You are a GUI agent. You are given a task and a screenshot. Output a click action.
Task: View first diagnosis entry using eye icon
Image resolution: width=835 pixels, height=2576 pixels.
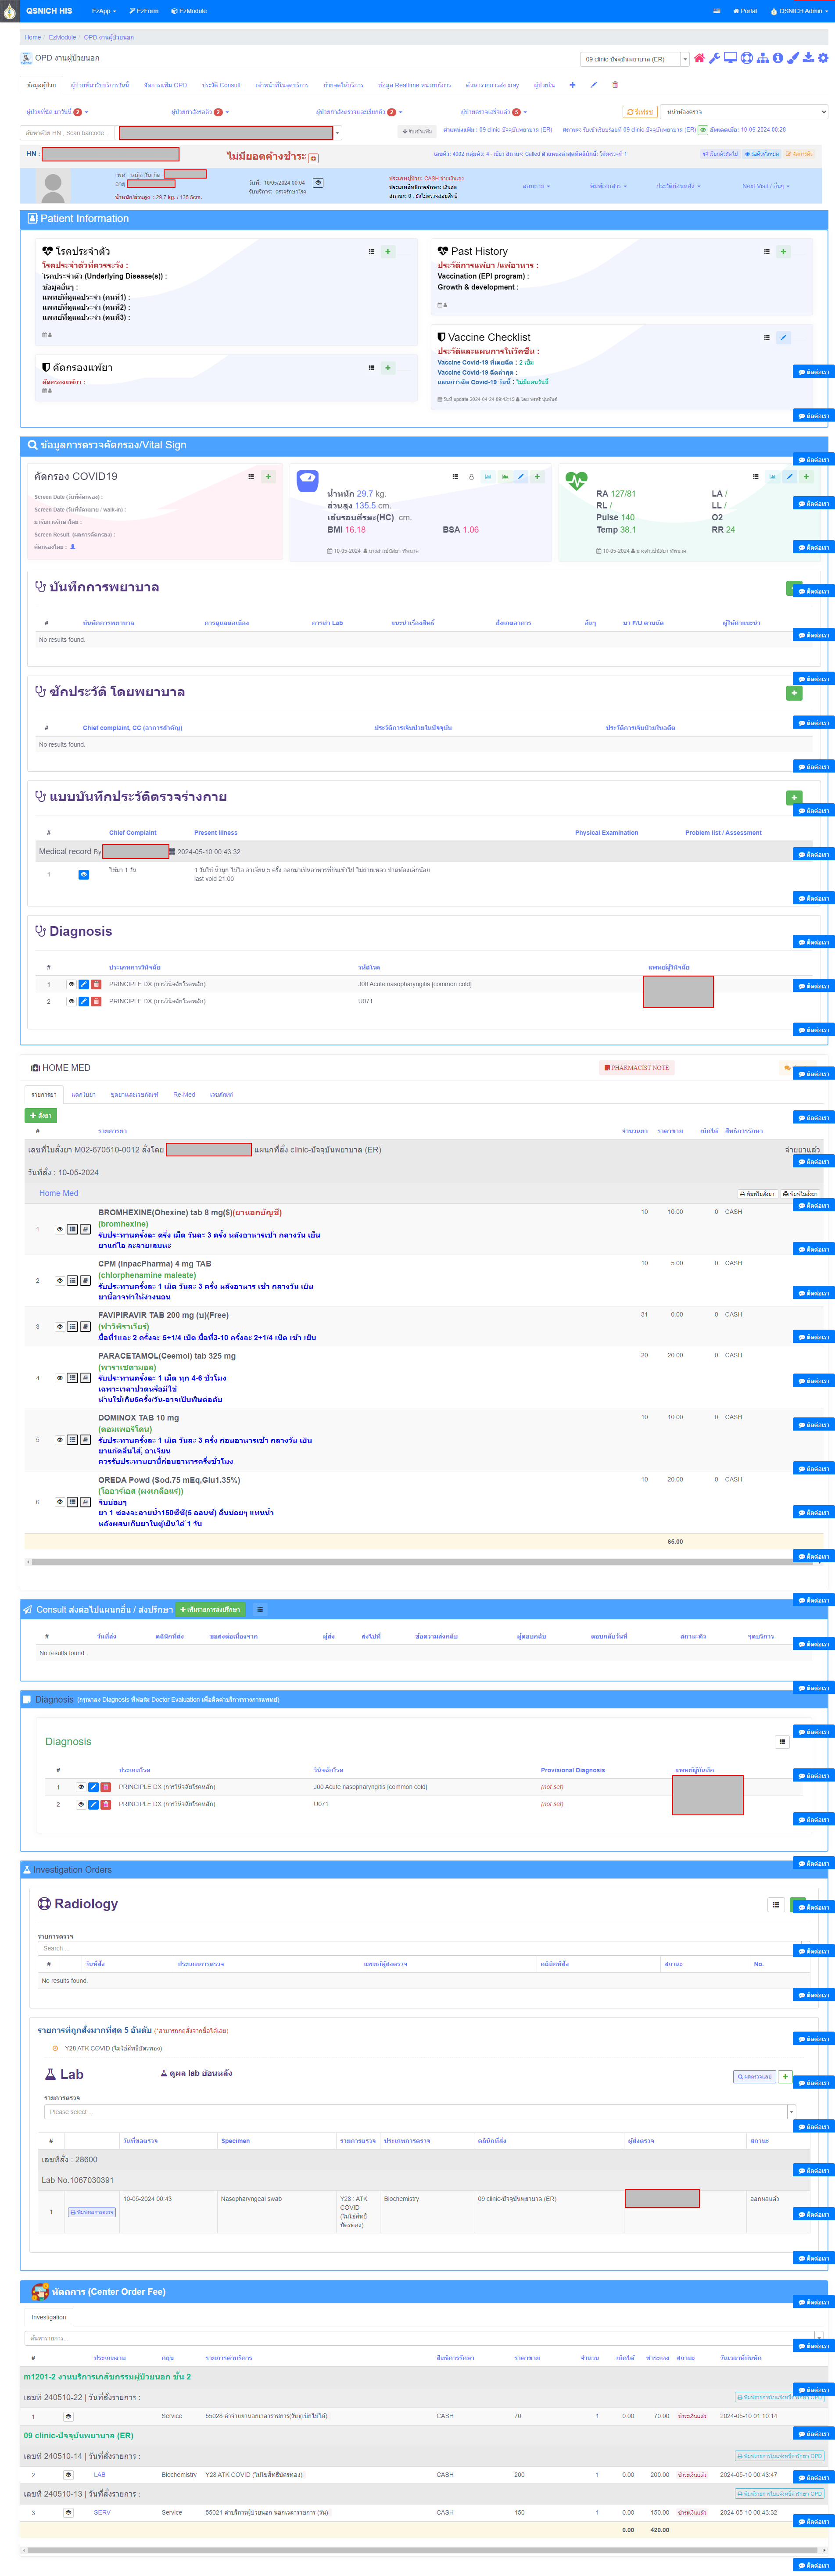tap(71, 984)
